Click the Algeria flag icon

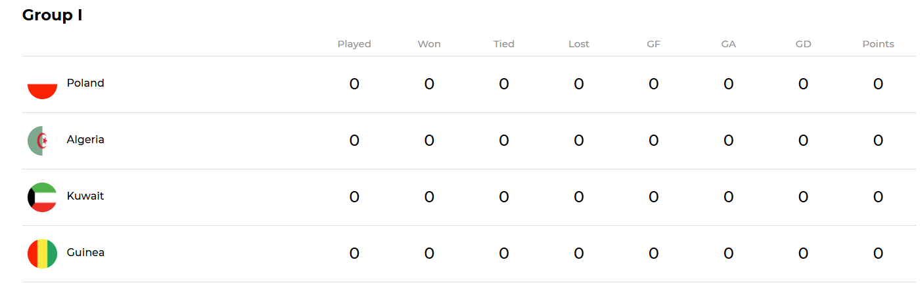[42, 141]
